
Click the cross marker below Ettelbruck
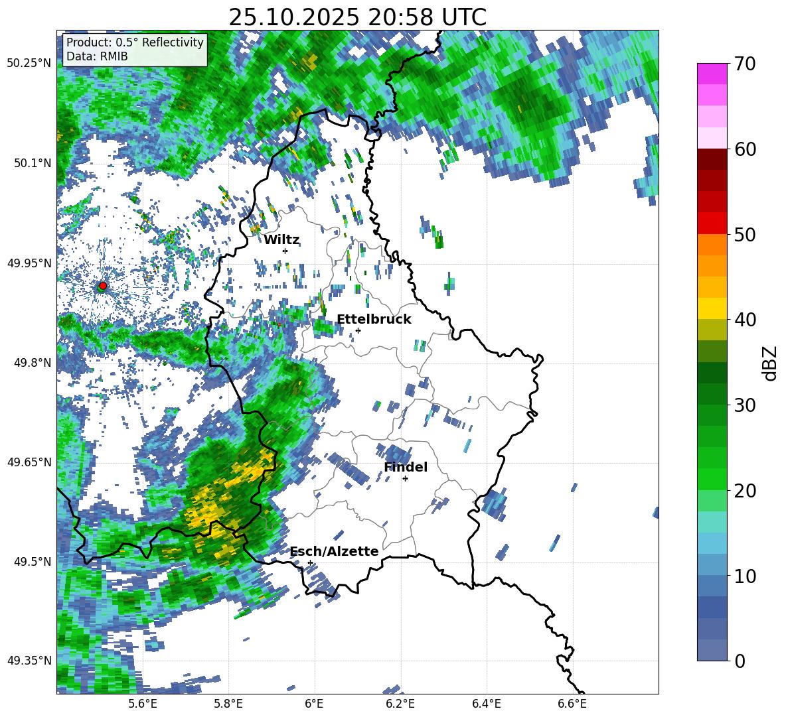coord(358,330)
